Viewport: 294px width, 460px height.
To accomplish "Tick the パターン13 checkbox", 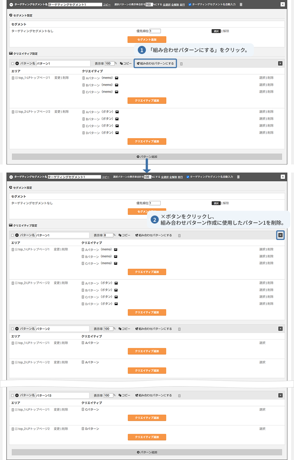I will click(12, 395).
